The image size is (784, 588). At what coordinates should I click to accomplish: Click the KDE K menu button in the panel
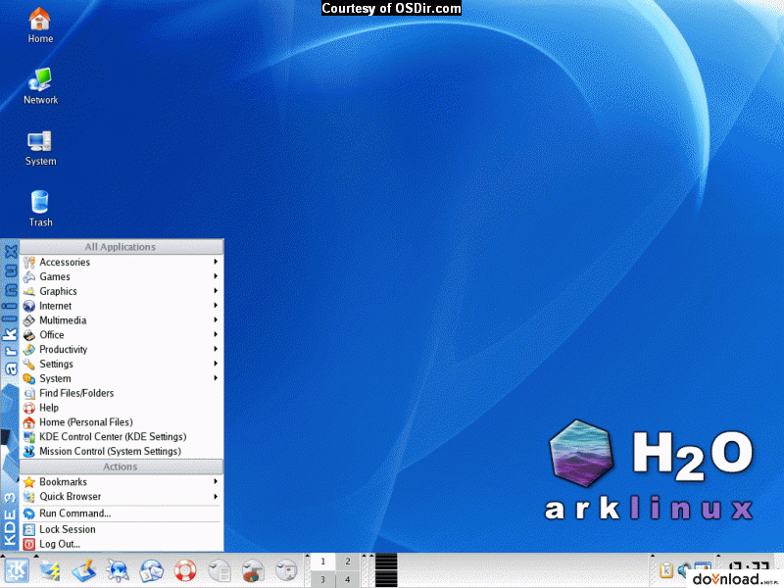pos(17,570)
